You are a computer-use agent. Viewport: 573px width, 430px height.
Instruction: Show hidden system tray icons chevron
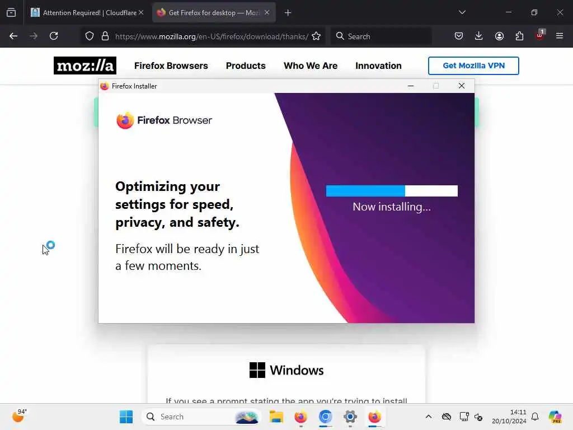click(429, 417)
